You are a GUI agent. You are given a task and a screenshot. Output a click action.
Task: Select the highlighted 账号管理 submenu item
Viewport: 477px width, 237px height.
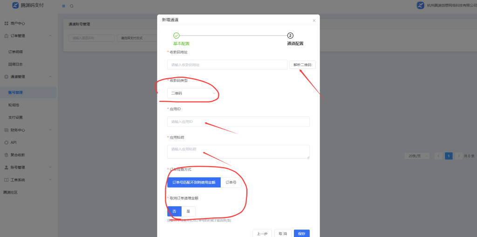[28, 93]
